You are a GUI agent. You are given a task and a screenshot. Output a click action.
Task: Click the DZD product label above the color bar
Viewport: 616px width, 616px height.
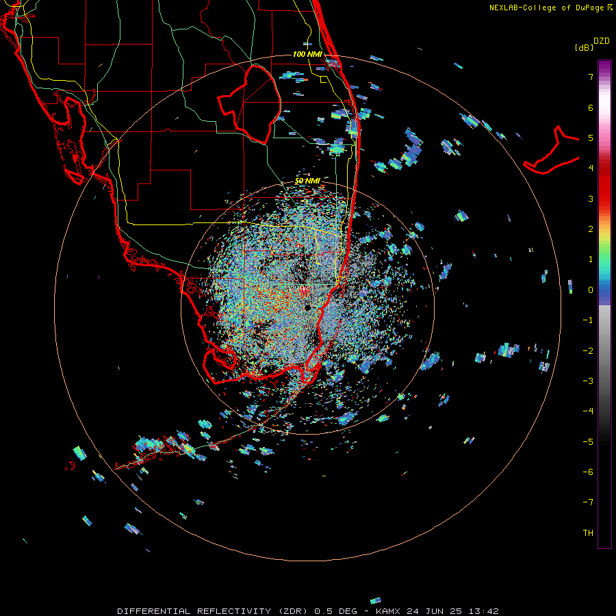602,41
